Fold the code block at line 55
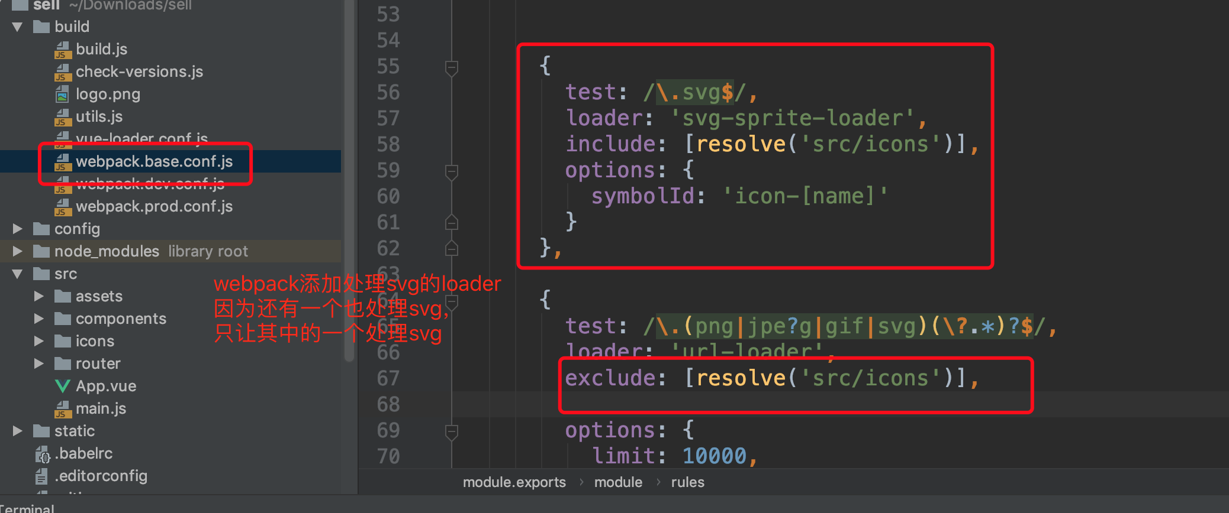This screenshot has height=513, width=1229. (x=451, y=68)
